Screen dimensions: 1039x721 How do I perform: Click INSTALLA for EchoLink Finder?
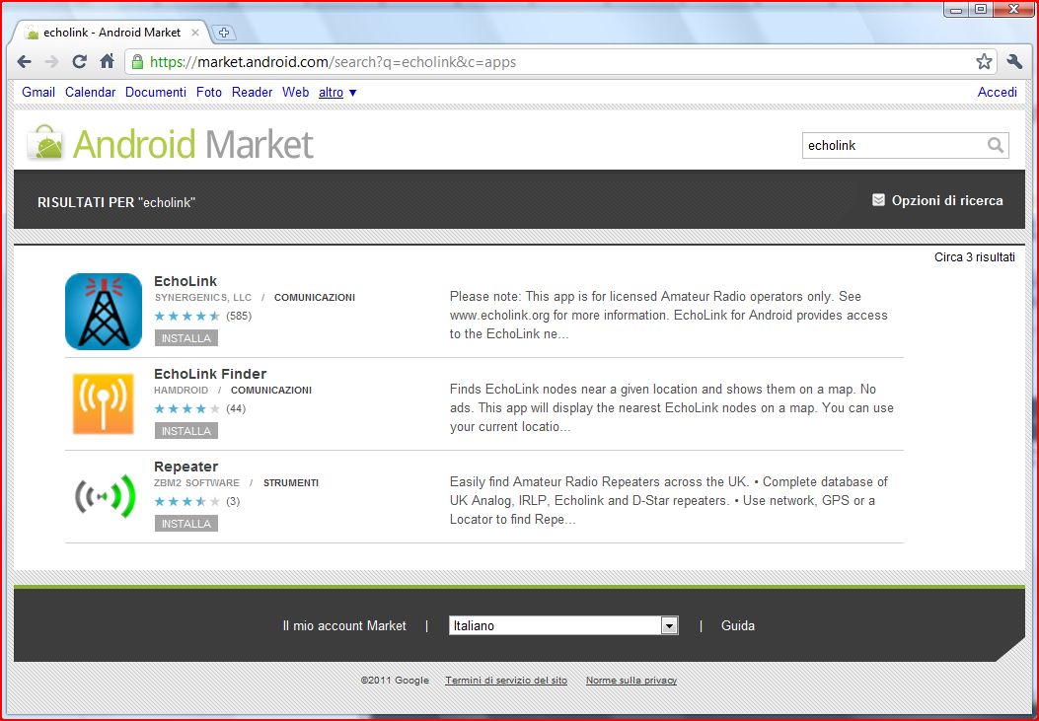(186, 431)
